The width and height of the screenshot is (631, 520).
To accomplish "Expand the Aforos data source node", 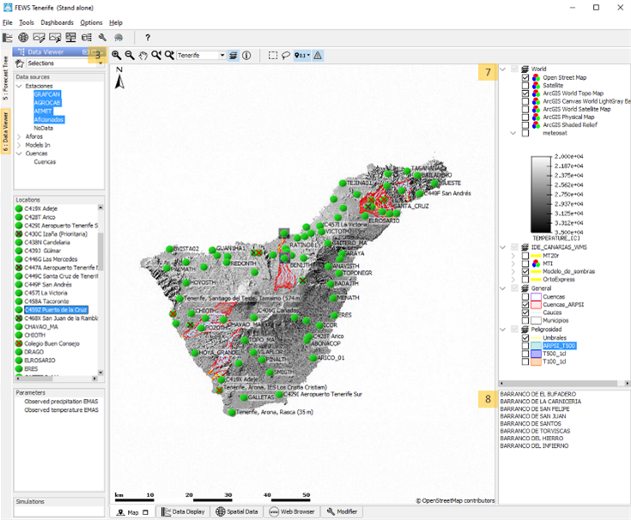I will click(x=20, y=136).
